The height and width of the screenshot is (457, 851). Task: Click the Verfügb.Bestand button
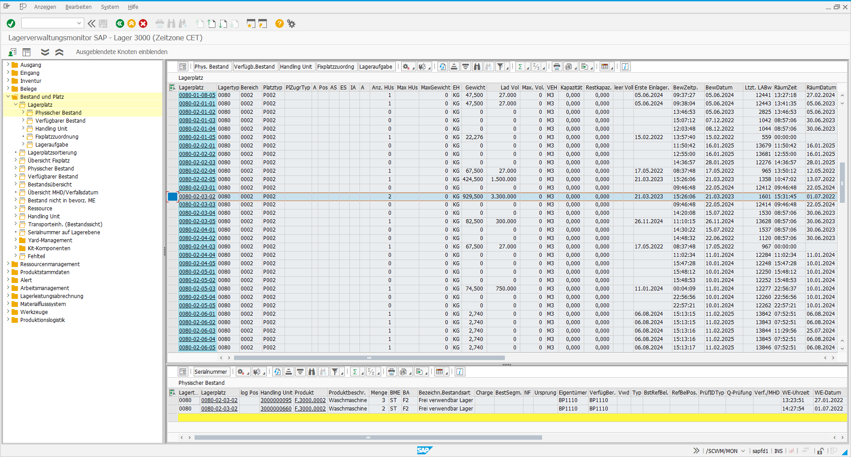pos(255,66)
